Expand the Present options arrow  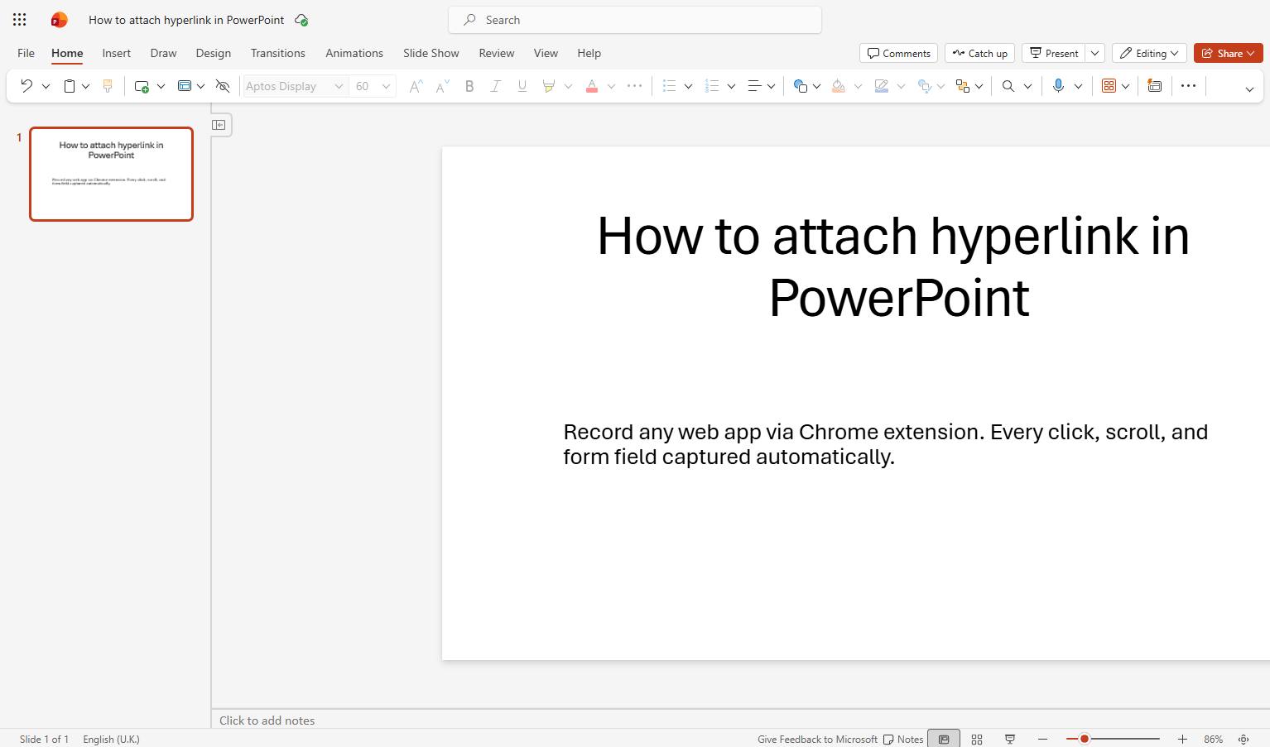tap(1094, 53)
